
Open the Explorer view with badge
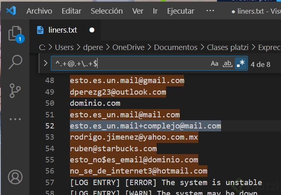(x=16, y=34)
